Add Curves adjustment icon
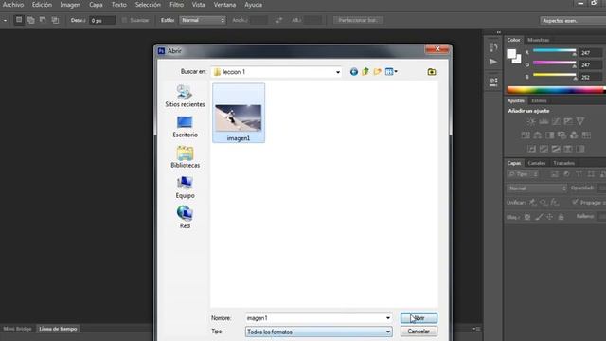 pos(556,121)
